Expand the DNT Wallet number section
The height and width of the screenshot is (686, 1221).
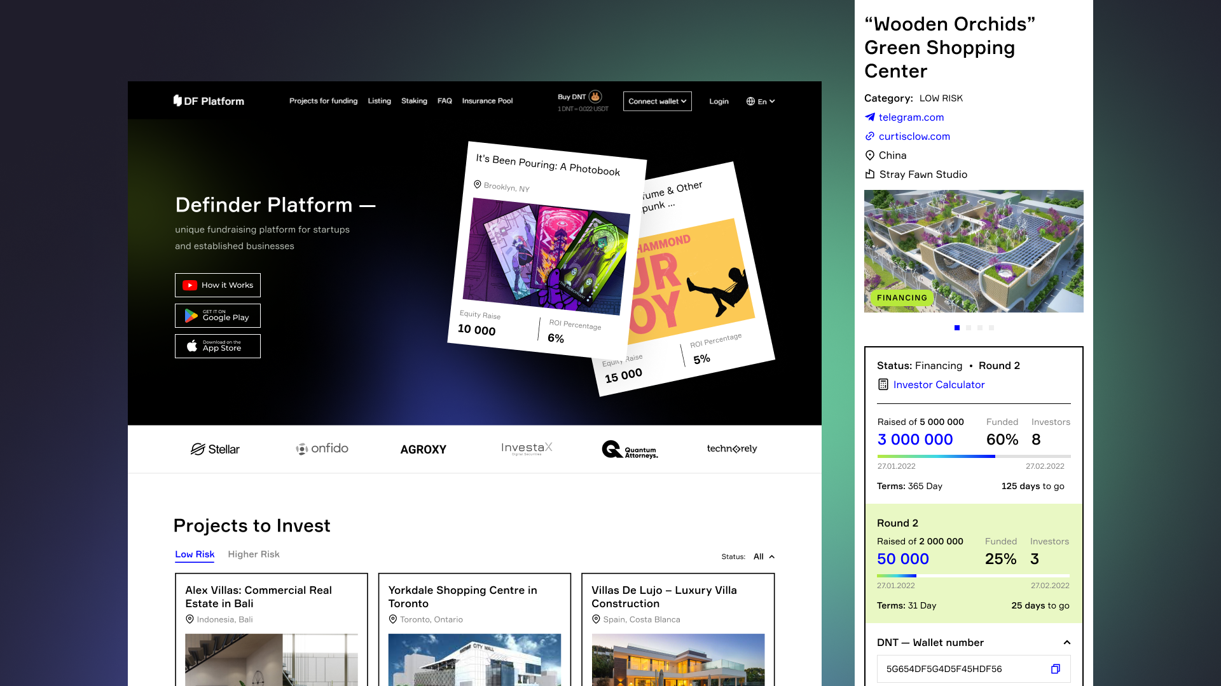pyautogui.click(x=1065, y=642)
